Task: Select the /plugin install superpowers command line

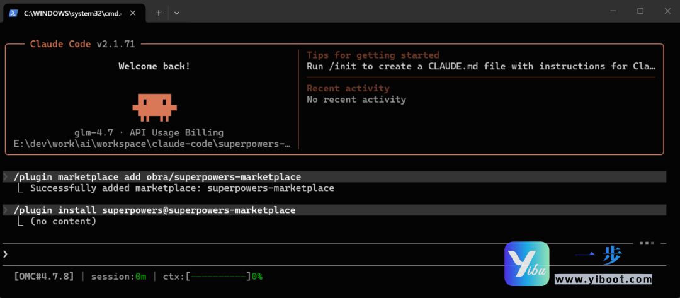Action: point(154,210)
